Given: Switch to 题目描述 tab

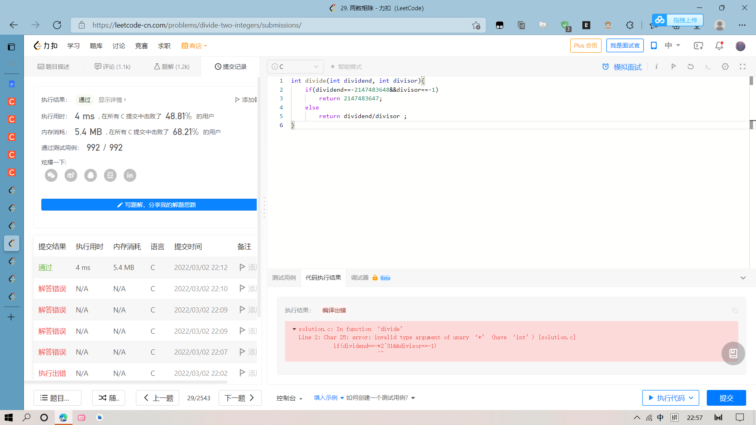Looking at the screenshot, I should coord(54,67).
